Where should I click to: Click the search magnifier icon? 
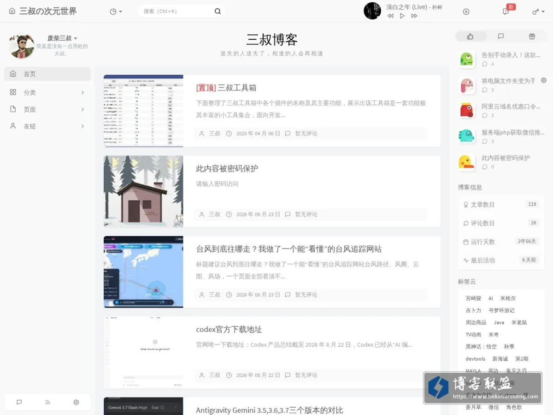tap(218, 11)
